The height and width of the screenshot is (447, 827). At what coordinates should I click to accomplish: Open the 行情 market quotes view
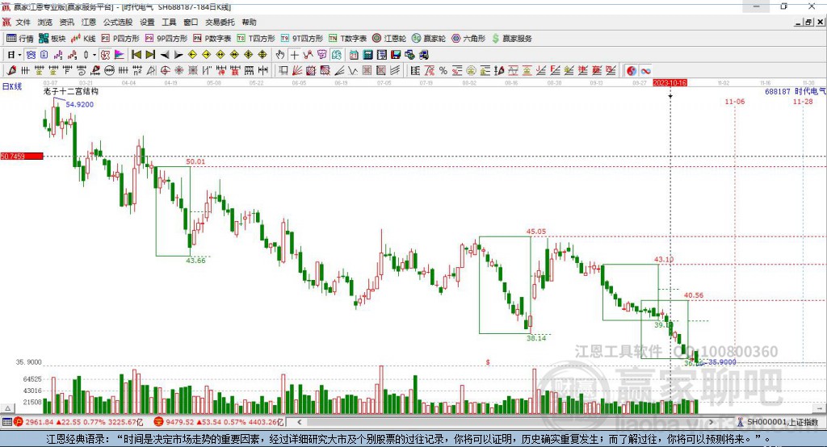(x=20, y=39)
